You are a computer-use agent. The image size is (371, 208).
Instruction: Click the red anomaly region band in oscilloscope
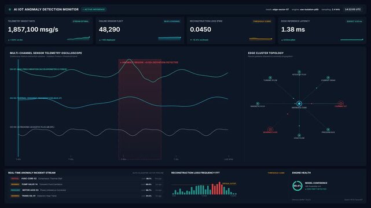pyautogui.click(x=140, y=109)
